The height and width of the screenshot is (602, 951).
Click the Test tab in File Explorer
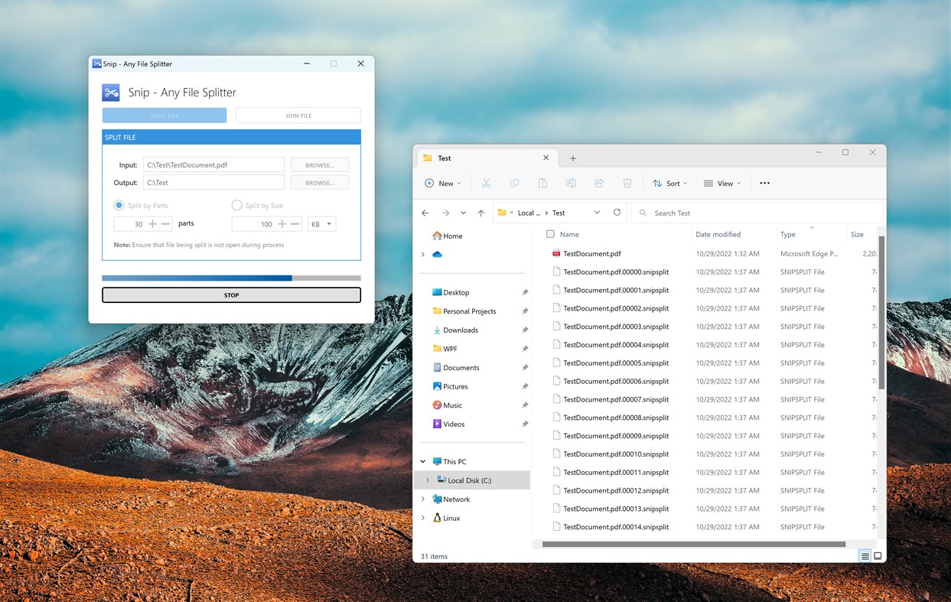click(444, 158)
